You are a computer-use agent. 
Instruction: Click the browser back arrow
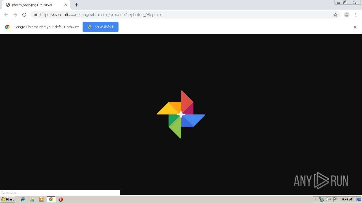(6, 15)
